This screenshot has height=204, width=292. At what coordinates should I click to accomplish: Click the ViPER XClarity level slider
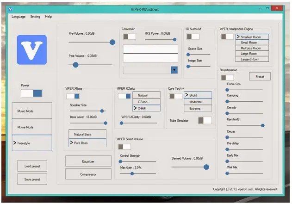tap(139, 123)
